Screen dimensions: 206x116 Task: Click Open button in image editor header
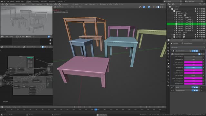point(29,36)
